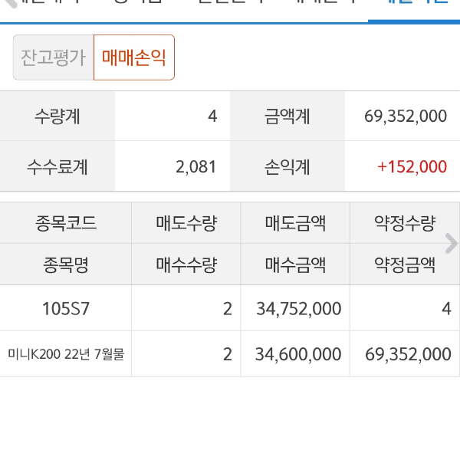460x460 pixels.
Task: Click the 종목코드 column header
Action: [x=66, y=224]
